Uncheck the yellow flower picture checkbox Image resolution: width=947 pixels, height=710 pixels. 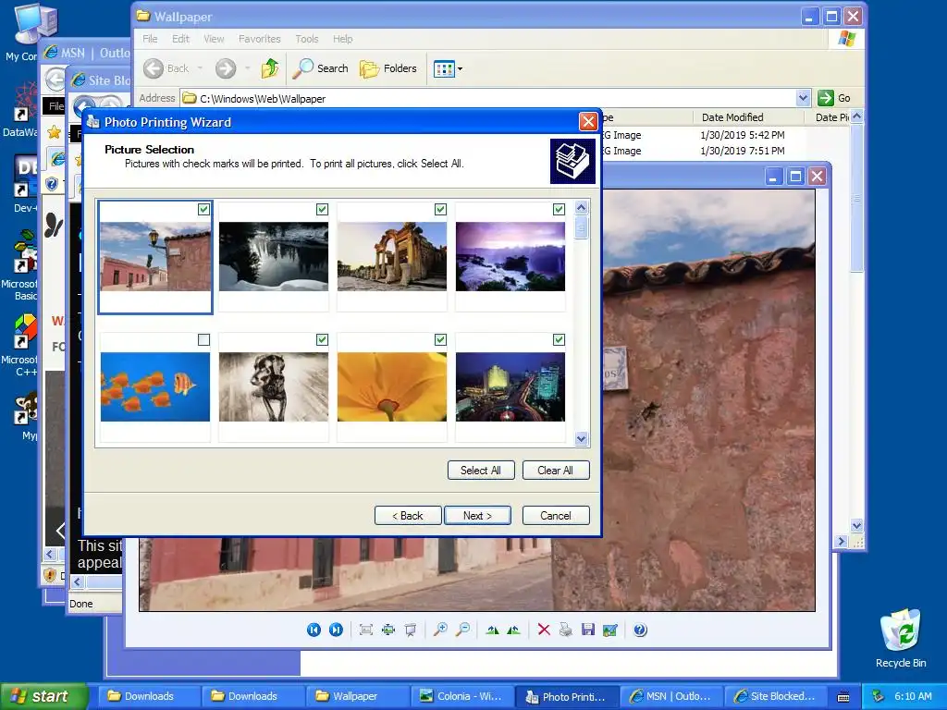(440, 340)
